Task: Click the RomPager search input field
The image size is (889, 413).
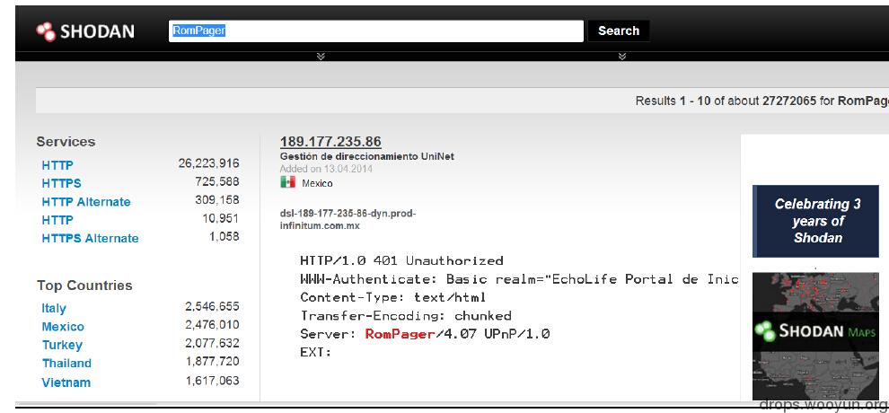Action: pos(376,31)
